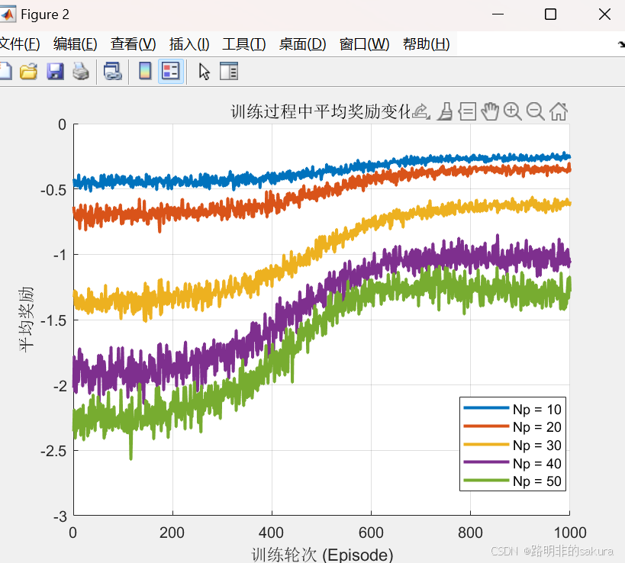Insert a colorbar using toolbar icon
The height and width of the screenshot is (563, 625).
[145, 72]
